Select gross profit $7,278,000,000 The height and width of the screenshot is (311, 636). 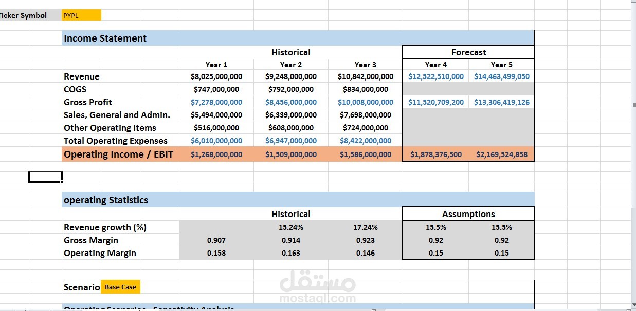(x=216, y=102)
